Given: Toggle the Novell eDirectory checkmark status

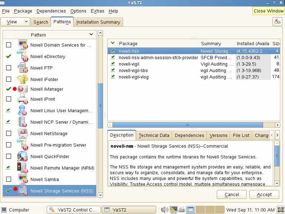Looking at the screenshot, I should (9, 56).
